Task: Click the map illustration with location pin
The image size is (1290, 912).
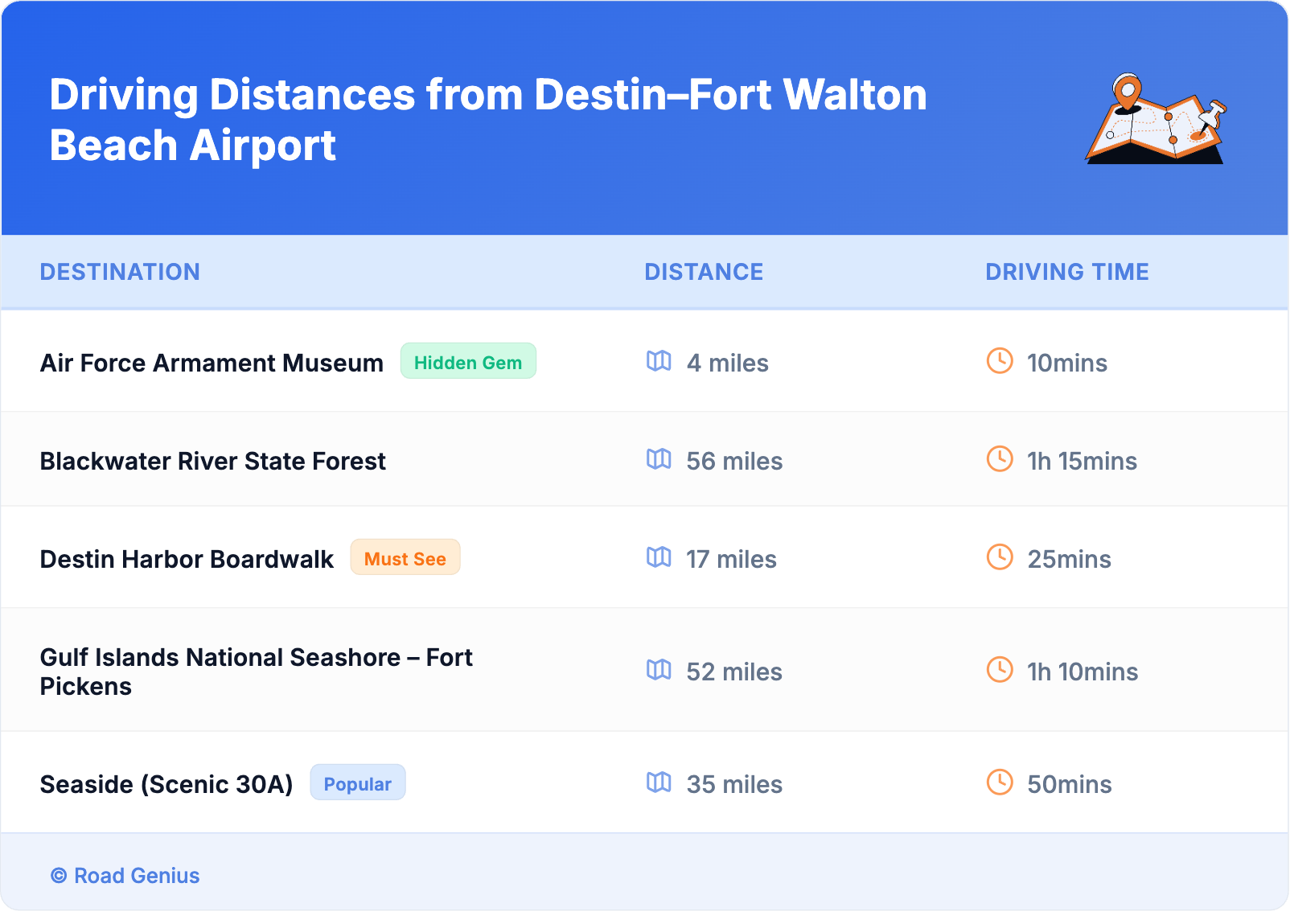Action: click(1155, 119)
